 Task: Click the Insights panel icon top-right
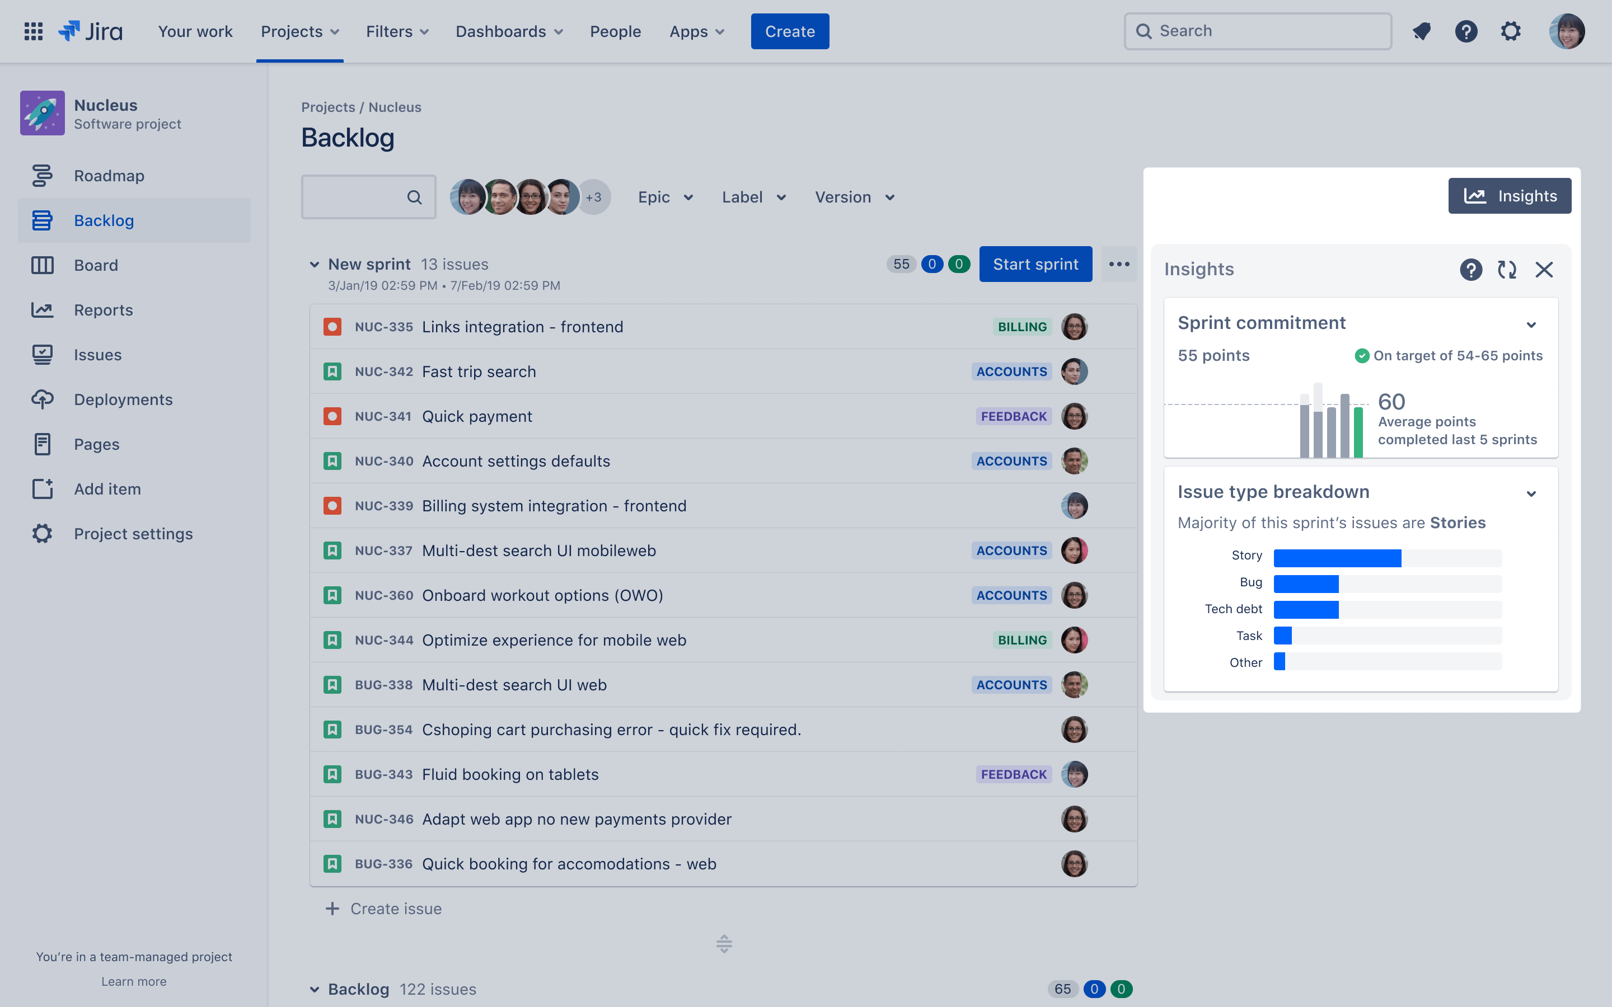click(x=1510, y=195)
